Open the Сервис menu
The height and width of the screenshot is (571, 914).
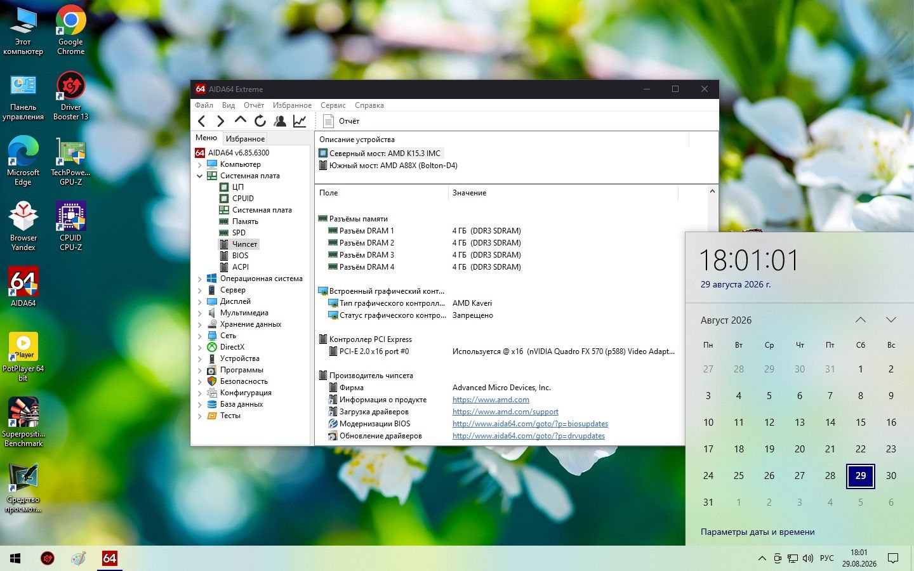click(x=333, y=105)
